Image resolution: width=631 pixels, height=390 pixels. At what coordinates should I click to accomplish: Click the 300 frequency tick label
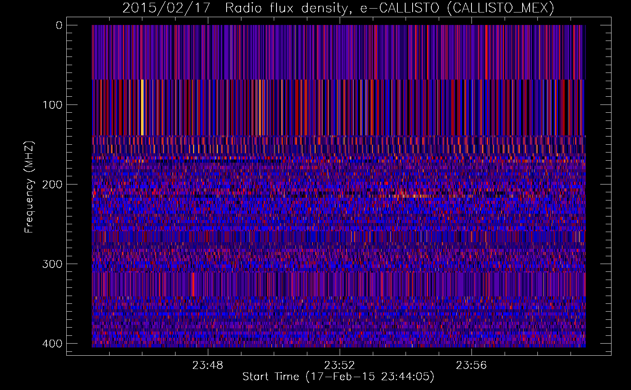pos(52,264)
